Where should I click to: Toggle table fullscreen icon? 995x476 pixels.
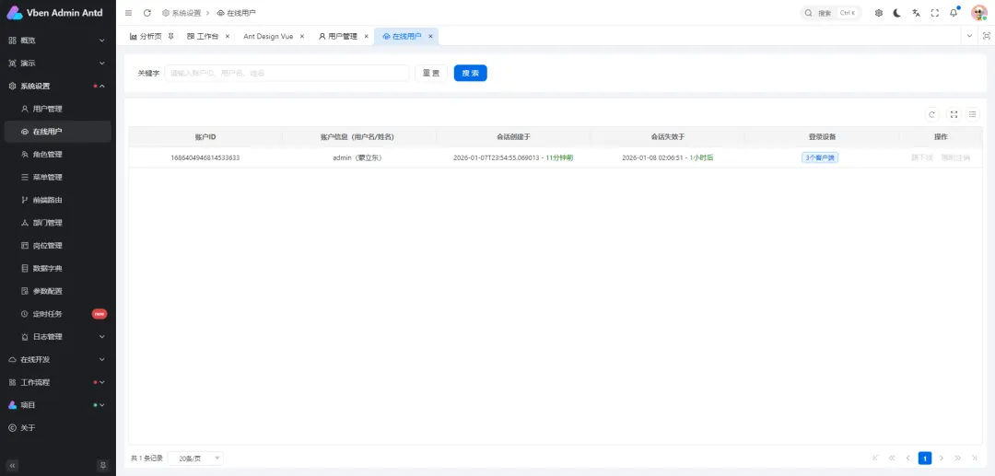point(954,114)
